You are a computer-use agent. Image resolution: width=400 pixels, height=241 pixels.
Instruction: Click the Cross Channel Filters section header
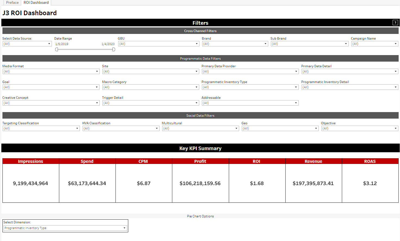pos(200,31)
